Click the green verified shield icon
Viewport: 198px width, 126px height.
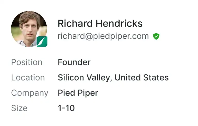tap(156, 36)
